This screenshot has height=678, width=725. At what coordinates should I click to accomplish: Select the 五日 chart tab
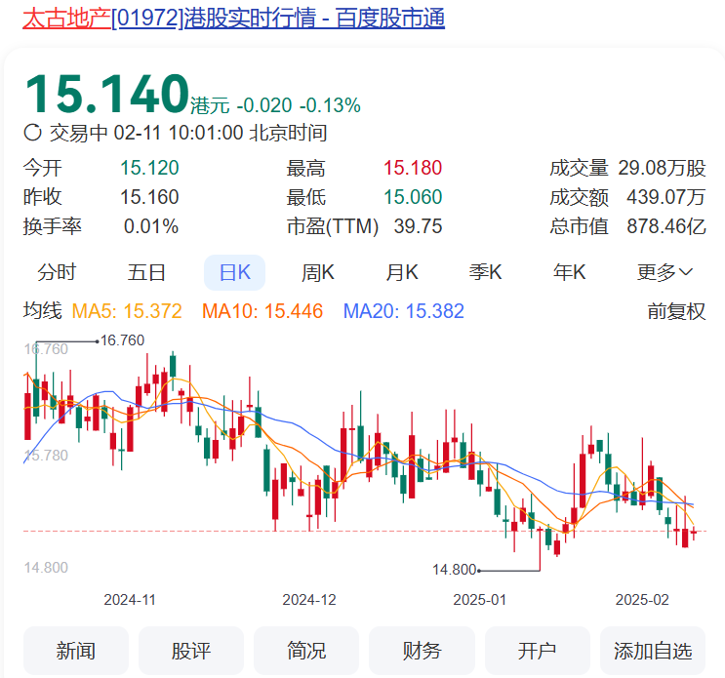coord(146,273)
